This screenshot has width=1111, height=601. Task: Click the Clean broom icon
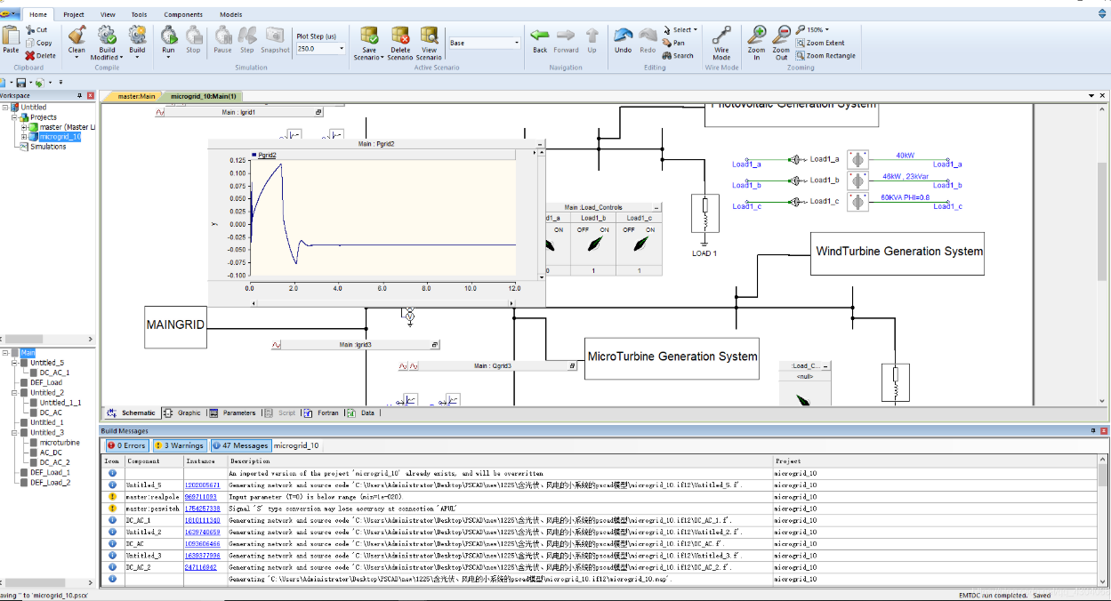point(76,35)
